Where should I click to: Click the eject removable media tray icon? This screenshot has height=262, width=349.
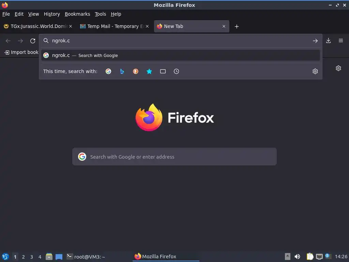(x=288, y=257)
